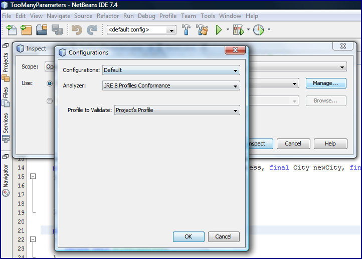Open the Navigate menu
362x259 pixels.
pyautogui.click(x=58, y=16)
